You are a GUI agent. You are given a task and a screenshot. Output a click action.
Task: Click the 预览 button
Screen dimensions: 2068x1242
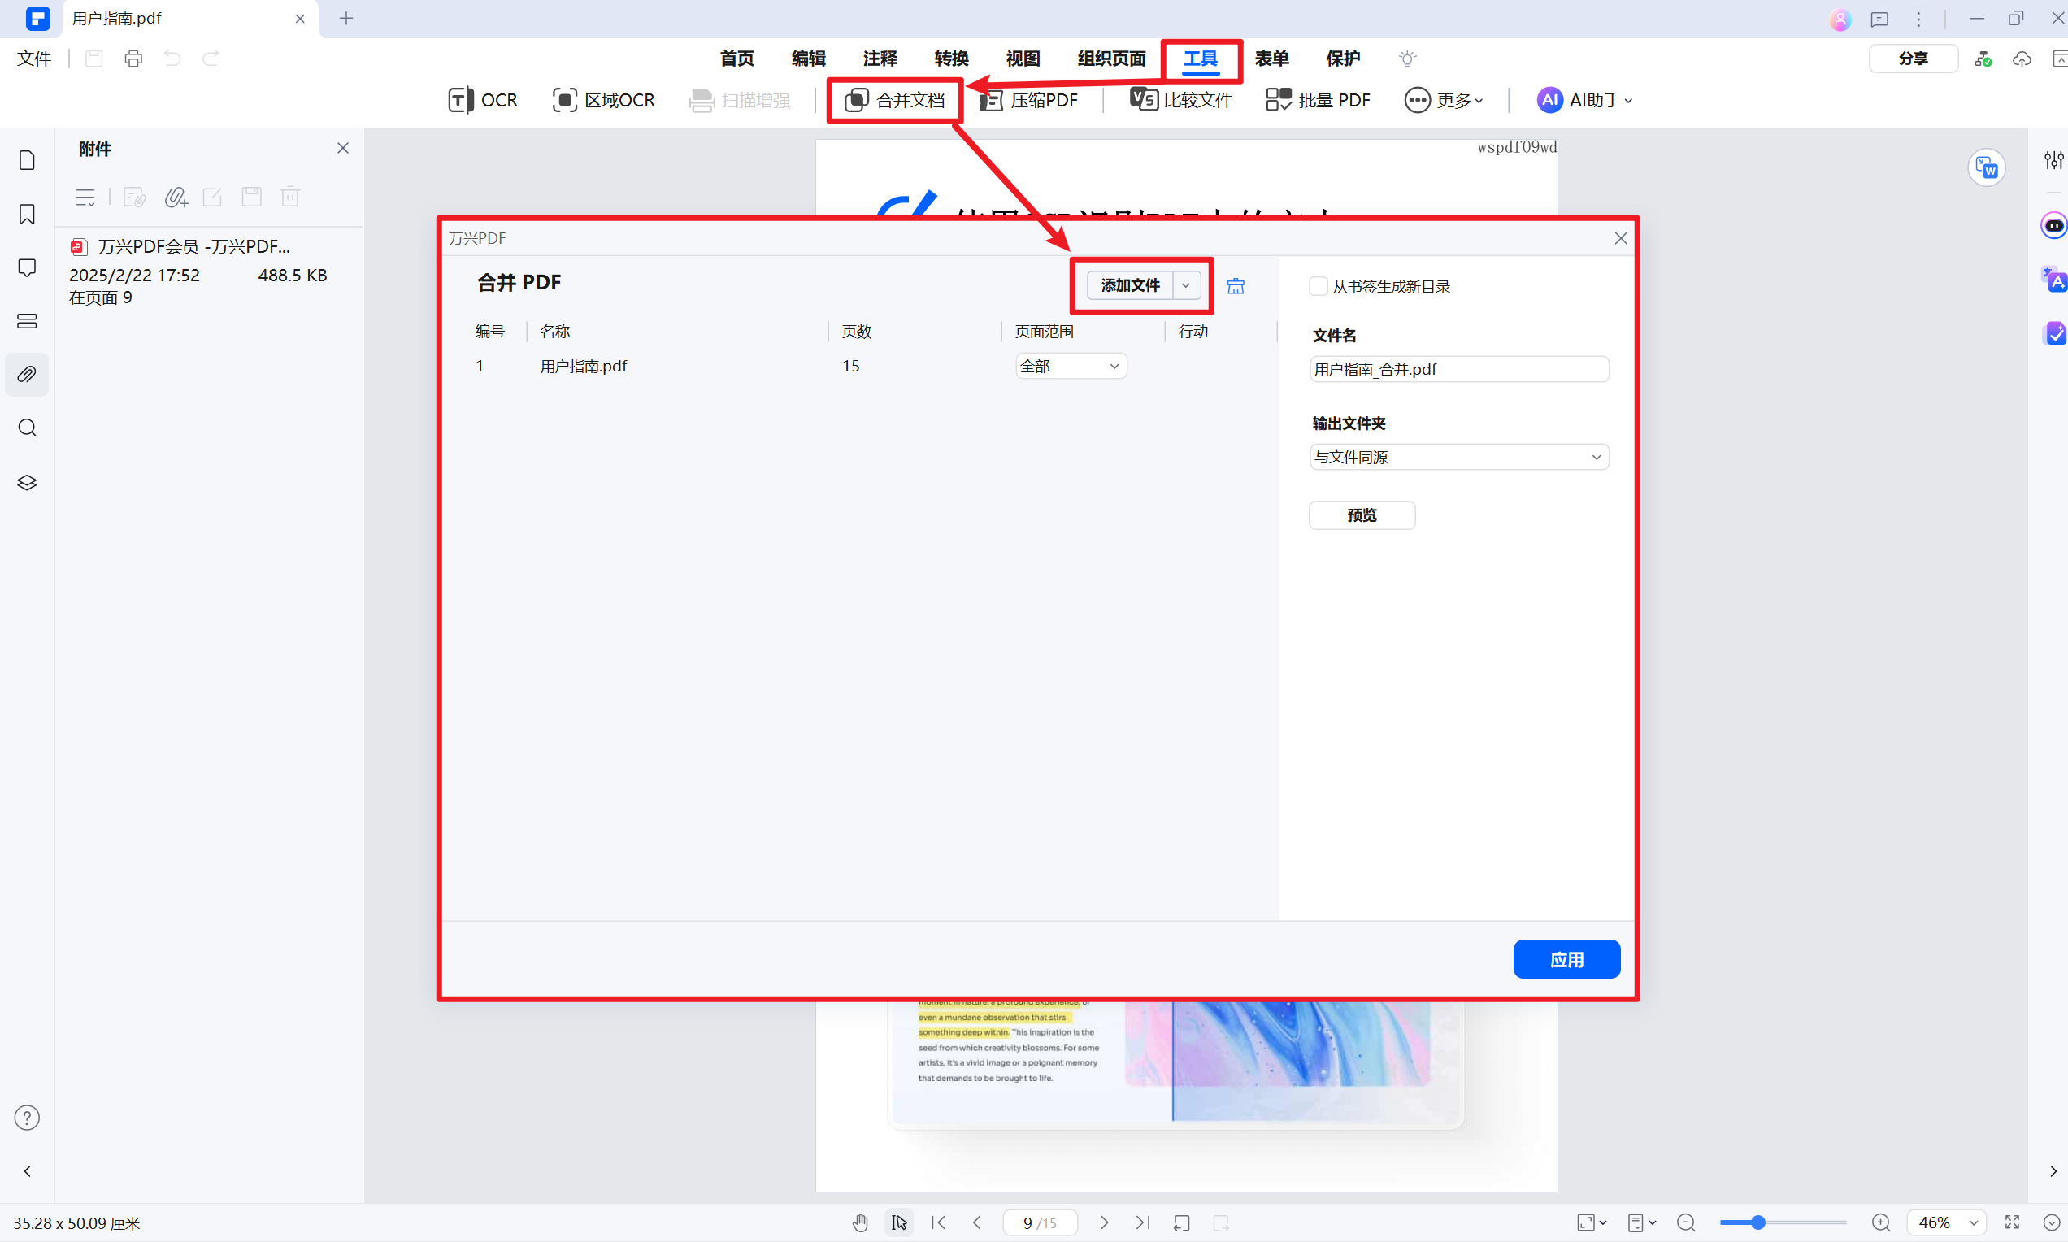[x=1362, y=515]
